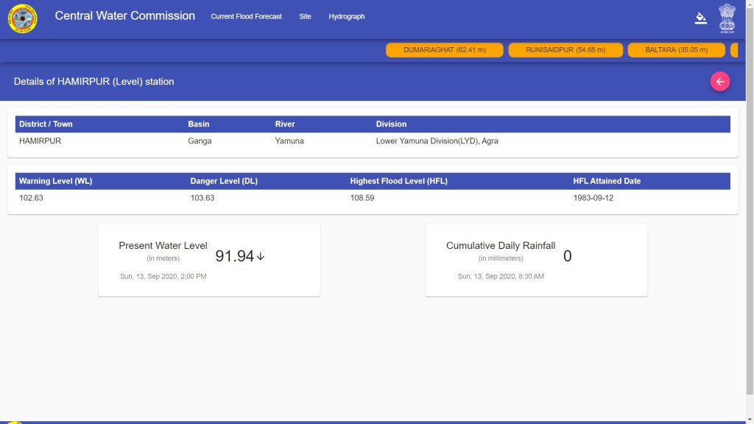This screenshot has width=754, height=424.
Task: Click the HFL Attained Date column header
Action: click(x=607, y=181)
